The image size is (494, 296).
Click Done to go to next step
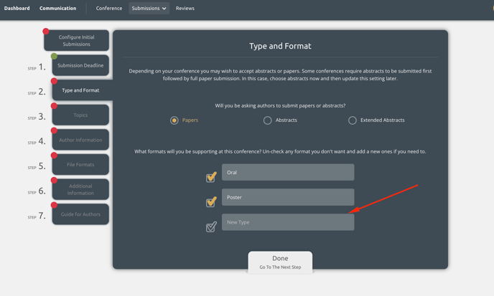pos(280,262)
